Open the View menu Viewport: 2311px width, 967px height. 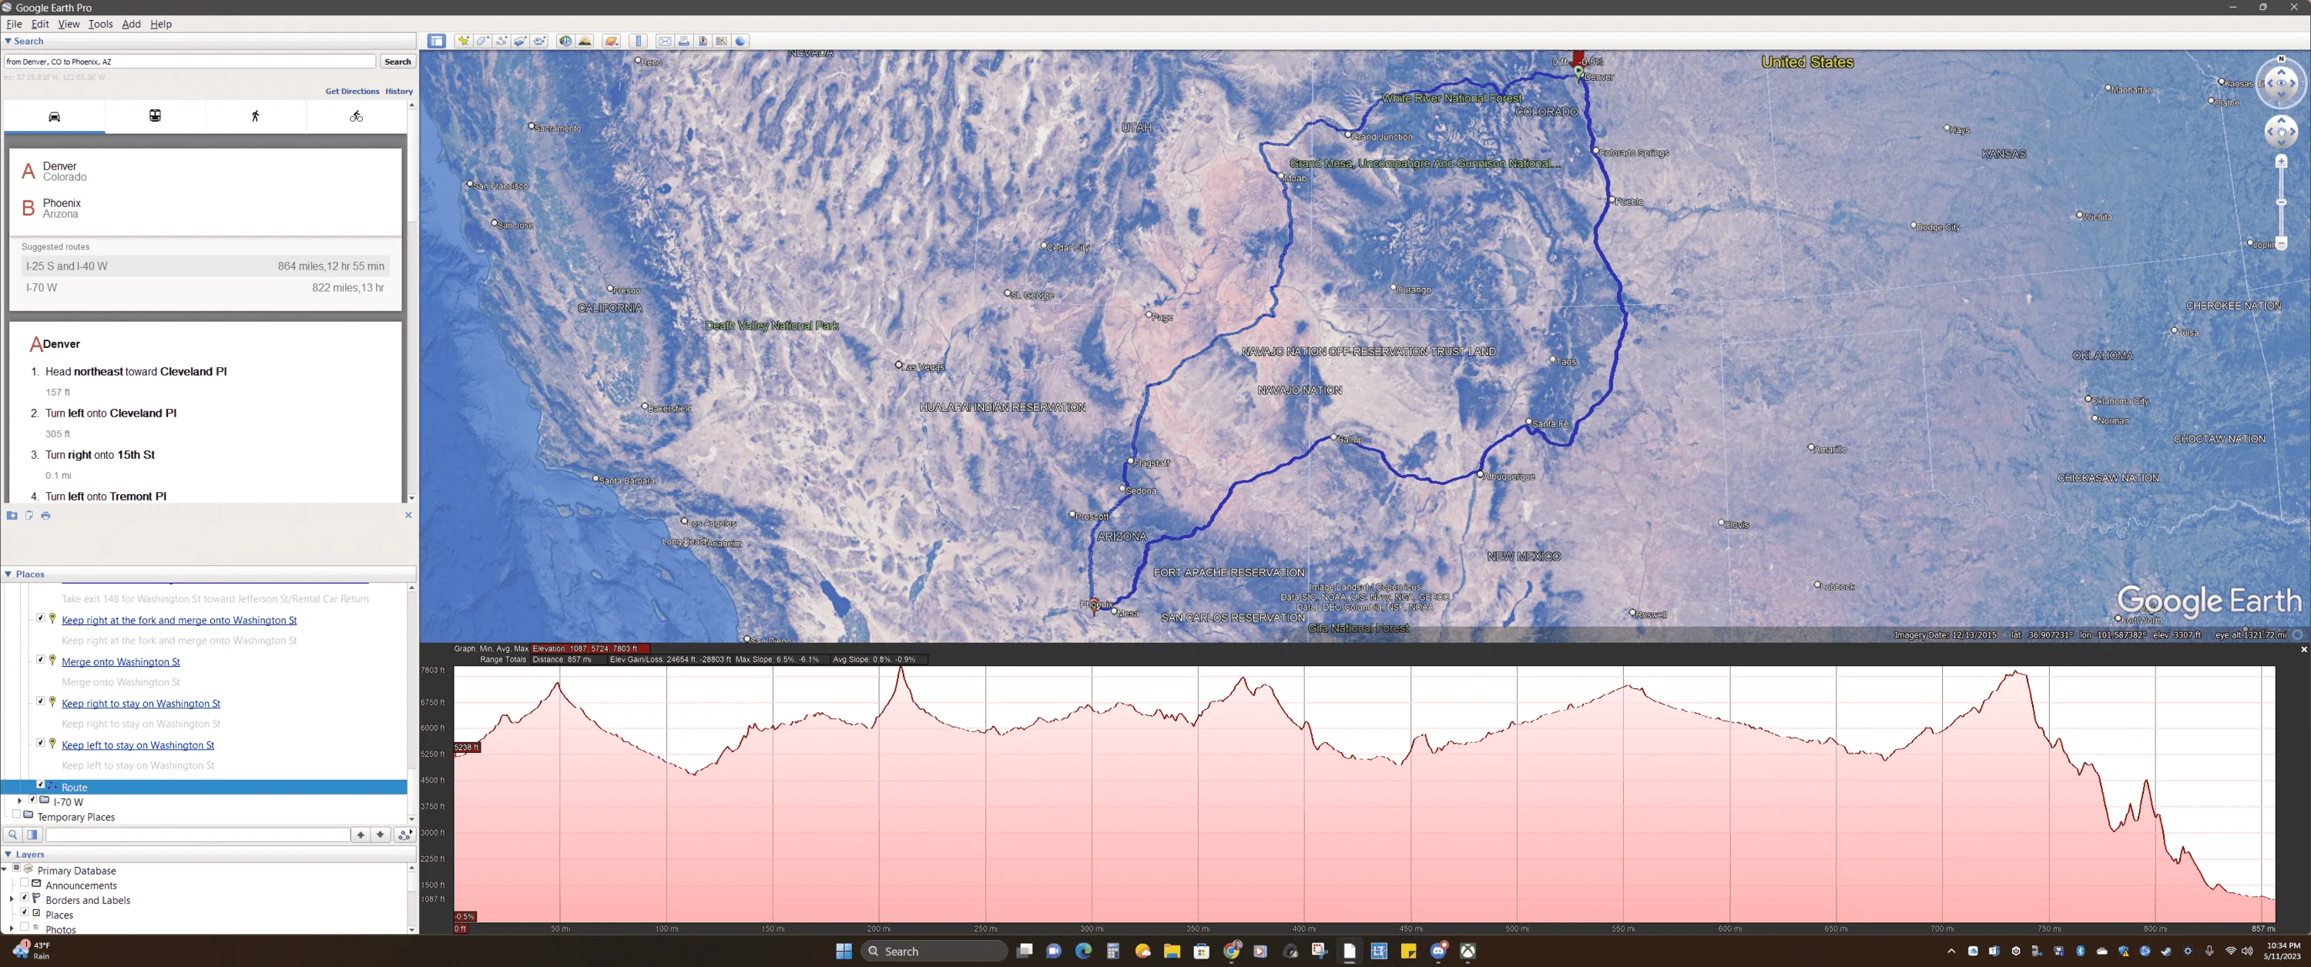click(69, 24)
